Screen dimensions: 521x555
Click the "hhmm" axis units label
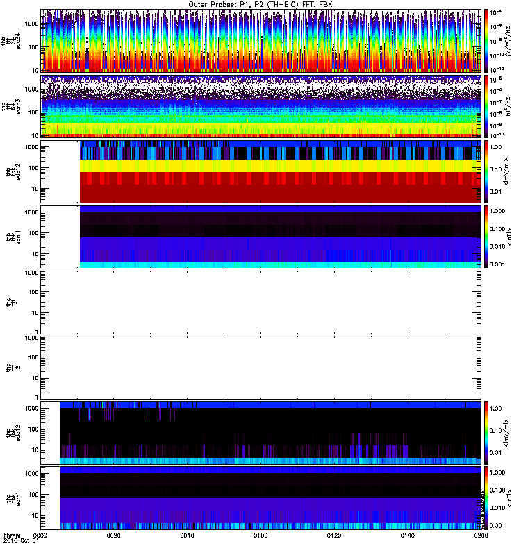[13, 536]
